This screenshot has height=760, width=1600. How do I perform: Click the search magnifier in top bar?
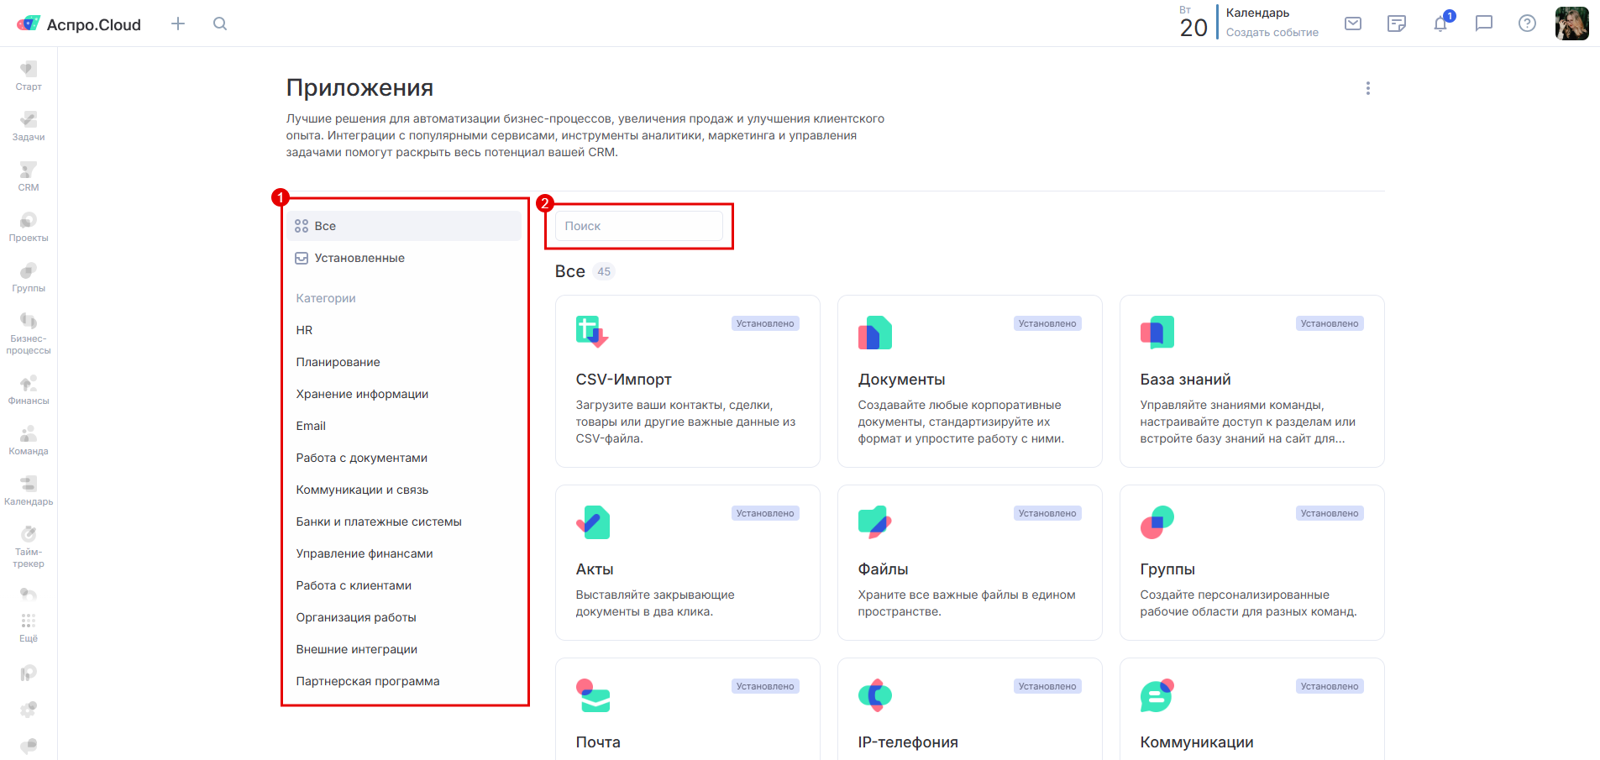220,24
